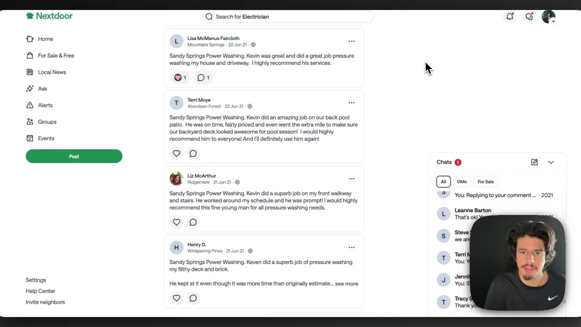Screen dimensions: 581x327
Task: Click the Nextdoor logo
Action: pyautogui.click(x=49, y=16)
